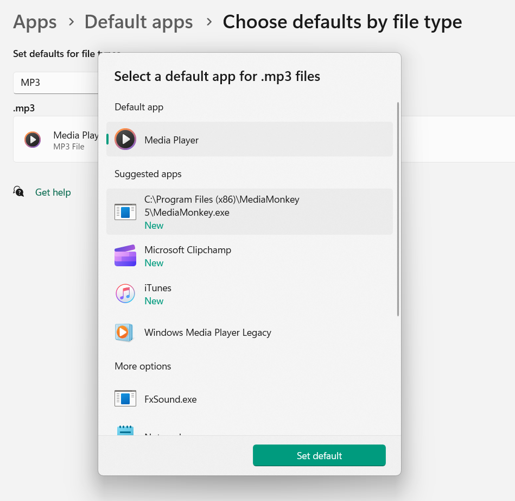Pick the Windows Media Player Legacy label

(207, 333)
